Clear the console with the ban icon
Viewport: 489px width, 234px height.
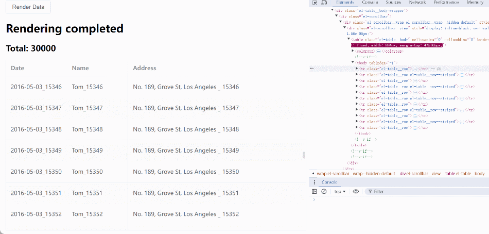click(324, 192)
